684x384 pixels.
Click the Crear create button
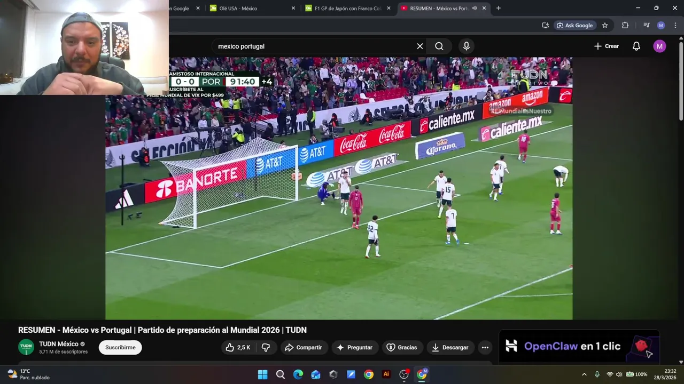click(x=607, y=46)
